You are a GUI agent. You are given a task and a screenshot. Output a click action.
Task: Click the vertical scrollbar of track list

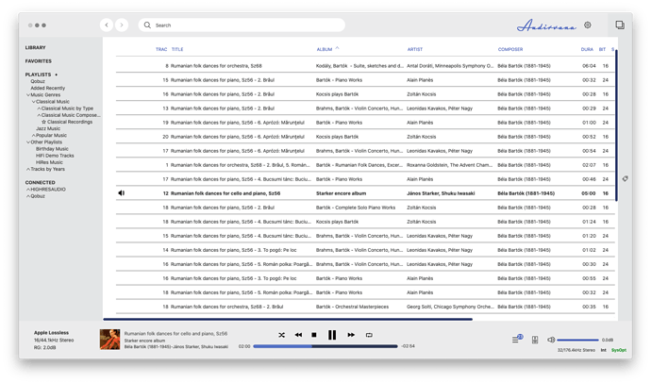point(616,125)
